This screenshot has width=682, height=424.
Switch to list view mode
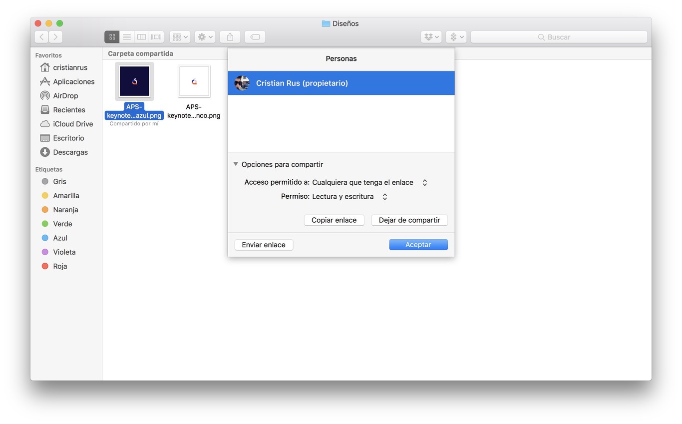click(127, 37)
